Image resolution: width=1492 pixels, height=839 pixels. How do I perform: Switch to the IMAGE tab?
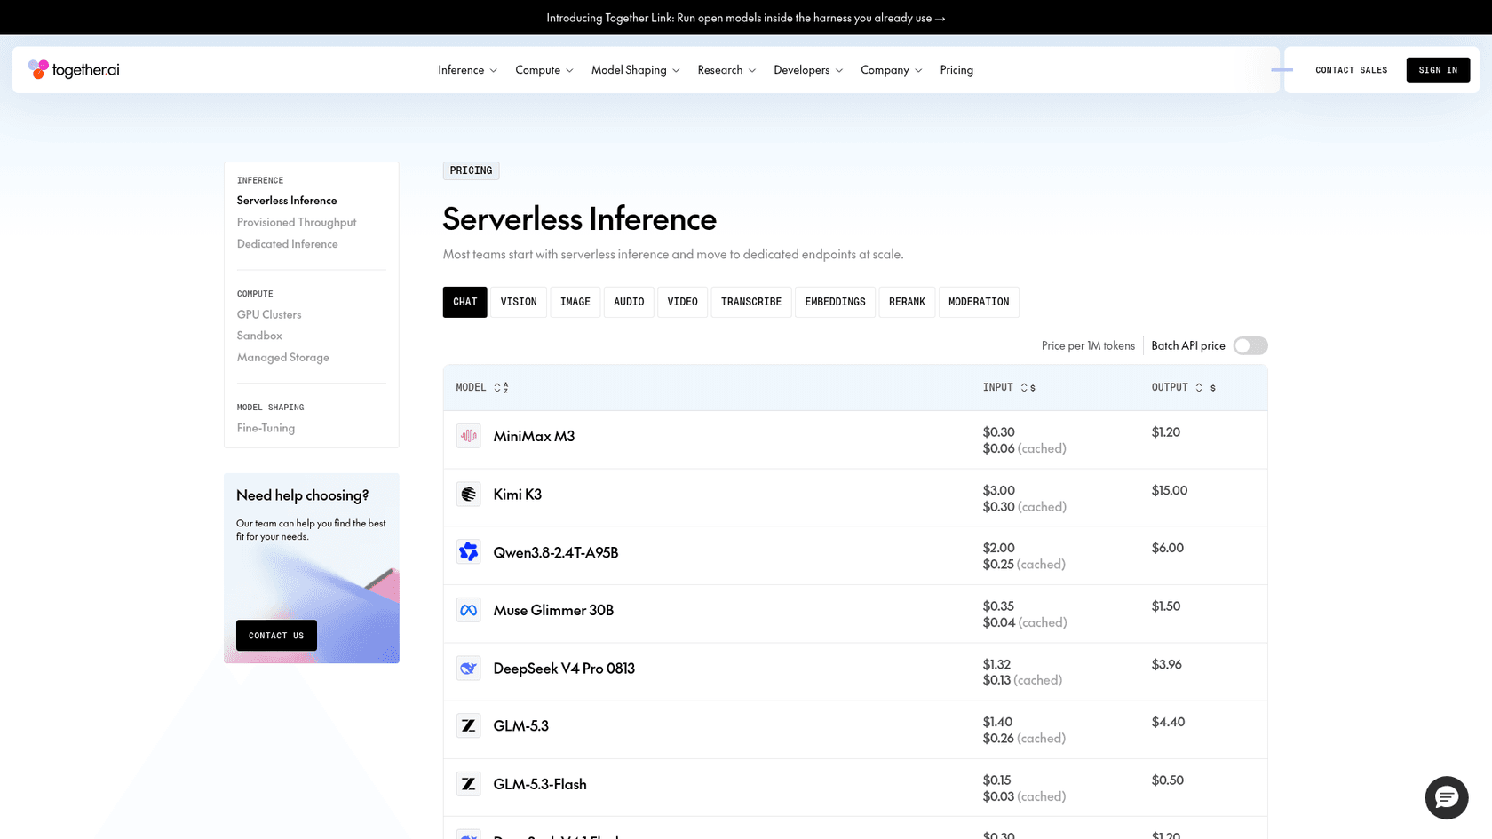click(575, 302)
